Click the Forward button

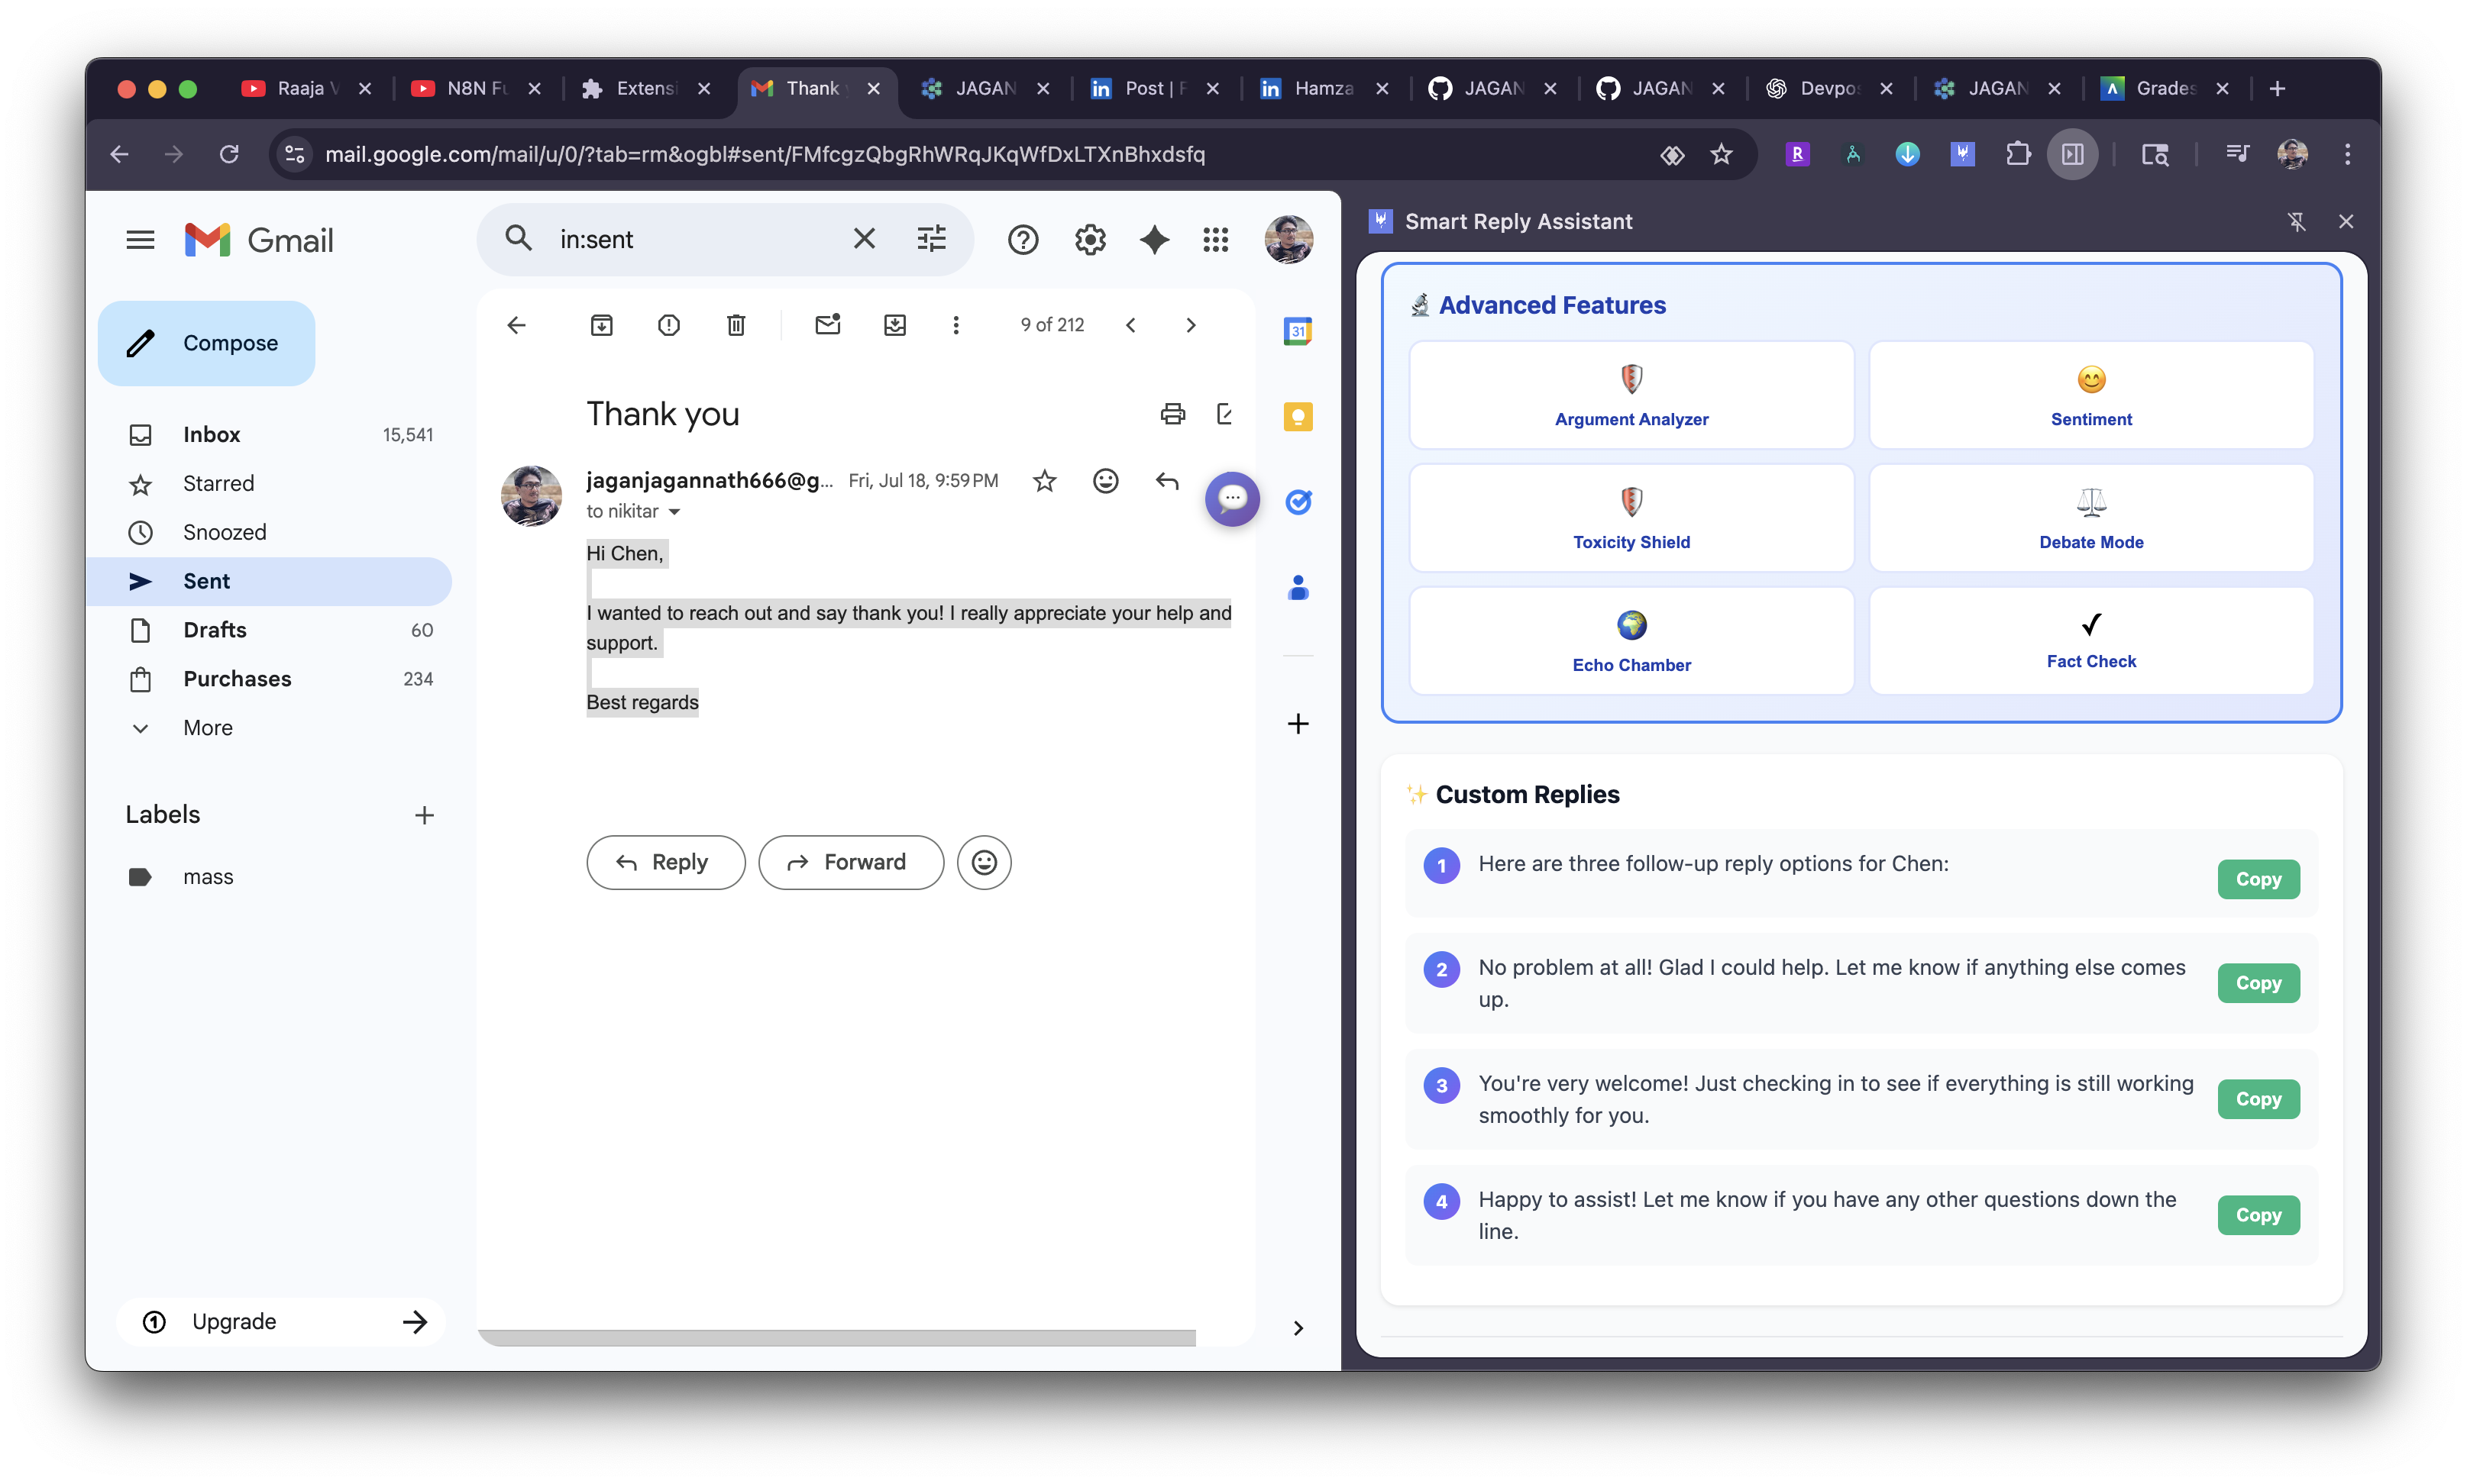click(850, 862)
